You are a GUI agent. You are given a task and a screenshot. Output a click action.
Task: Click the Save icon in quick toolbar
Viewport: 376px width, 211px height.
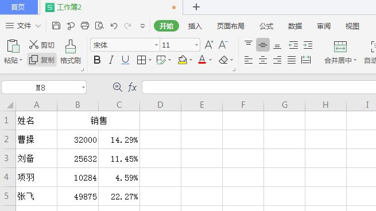[56, 26]
